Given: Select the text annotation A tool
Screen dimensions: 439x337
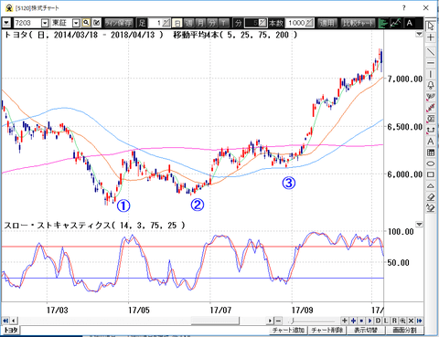Looking at the screenshot, I should (x=431, y=142).
